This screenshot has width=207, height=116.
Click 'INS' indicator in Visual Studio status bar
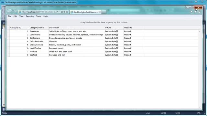pyautogui.click(x=199, y=113)
